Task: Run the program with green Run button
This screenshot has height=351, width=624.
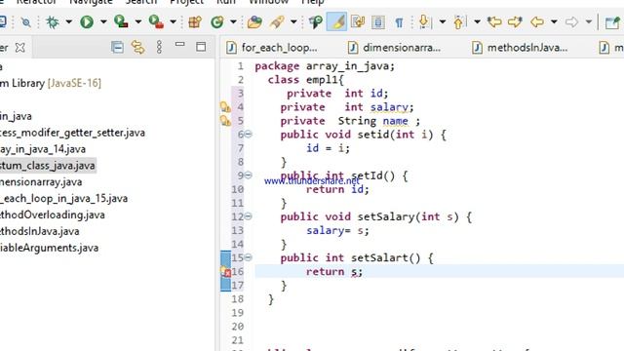Action: (87, 21)
